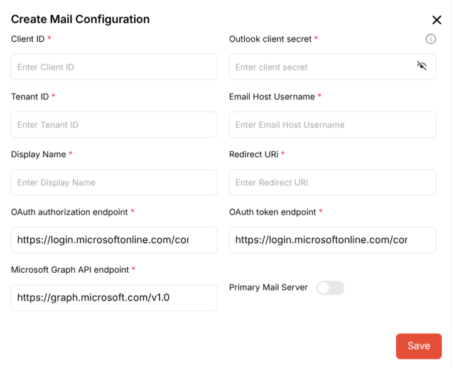Select the Display Name input box
Image resolution: width=452 pixels, height=370 pixels.
click(114, 182)
